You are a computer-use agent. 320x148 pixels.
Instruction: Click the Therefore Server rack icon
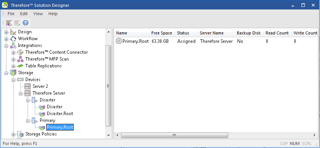28,93
